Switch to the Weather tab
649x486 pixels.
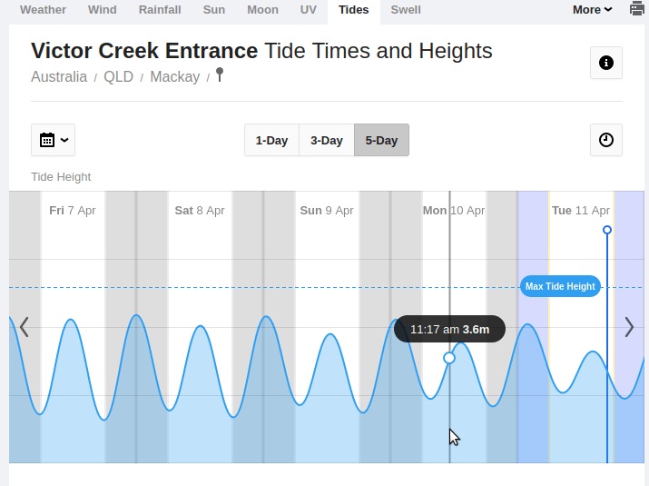pos(43,10)
